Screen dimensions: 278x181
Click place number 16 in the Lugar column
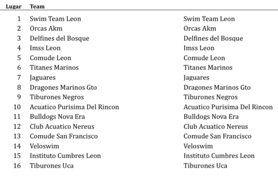tap(17, 166)
